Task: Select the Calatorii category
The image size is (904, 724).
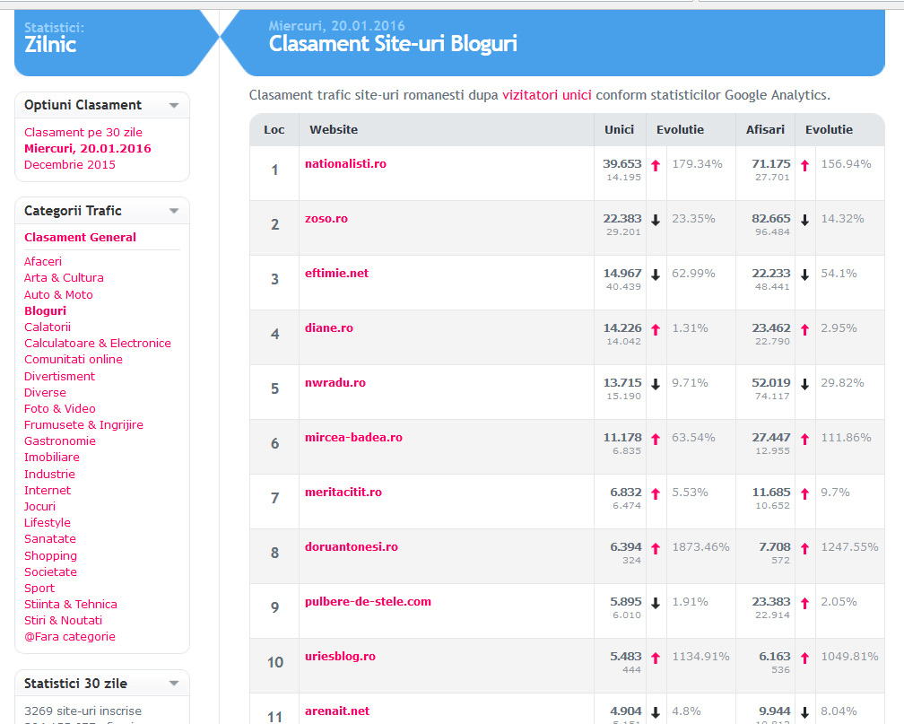Action: coord(48,327)
